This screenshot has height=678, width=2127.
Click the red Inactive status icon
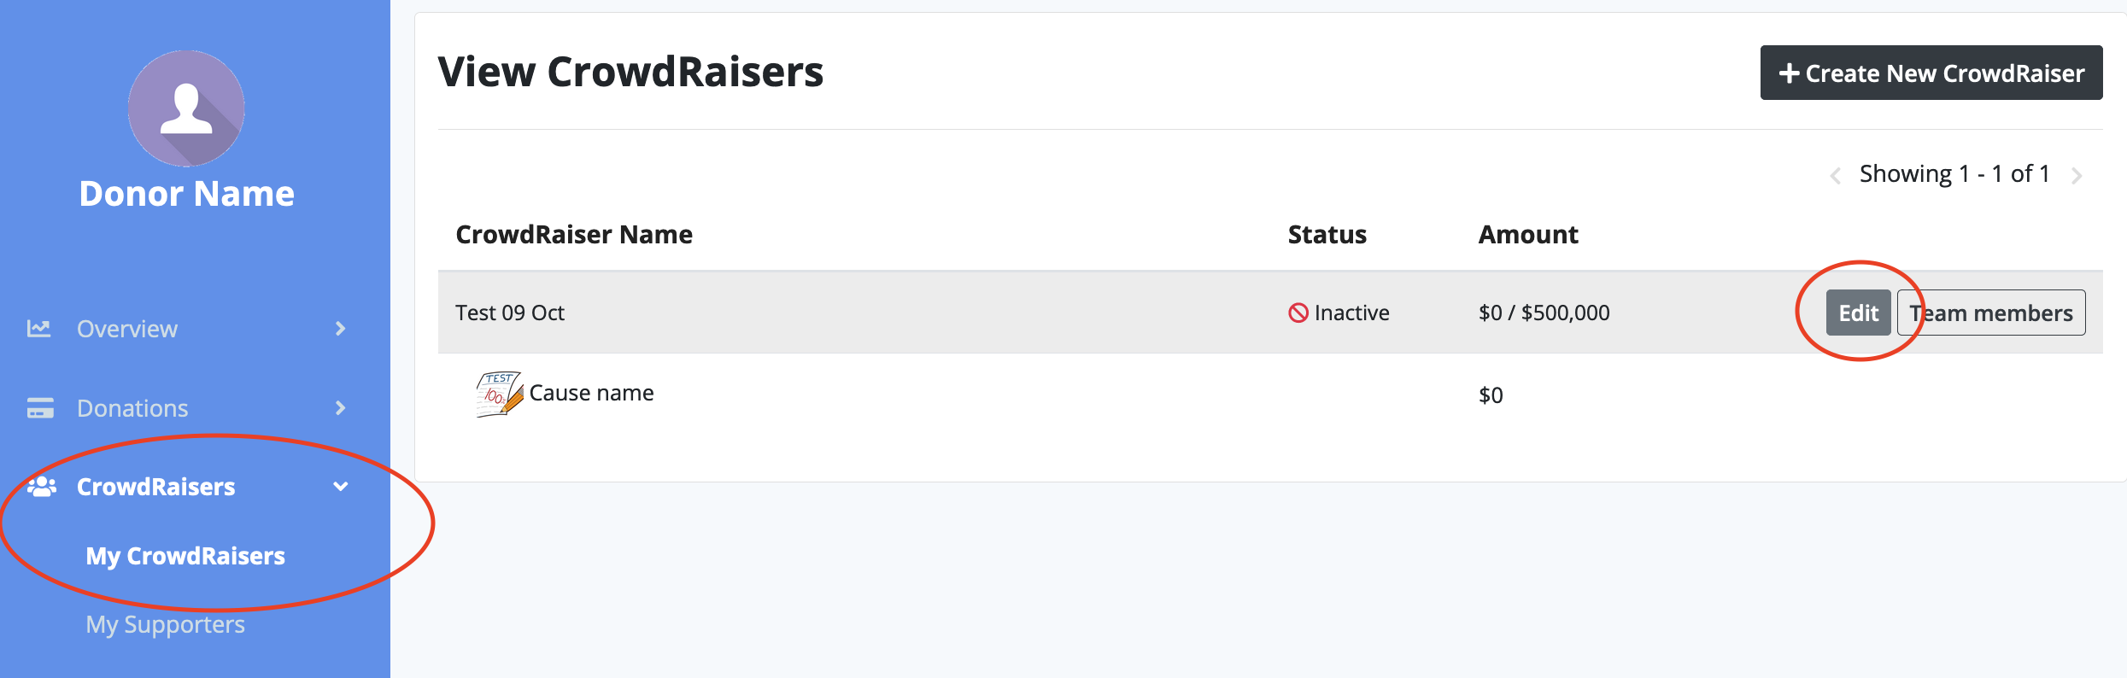1298,313
